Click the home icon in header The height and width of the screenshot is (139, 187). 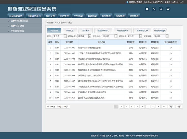click(x=147, y=9)
